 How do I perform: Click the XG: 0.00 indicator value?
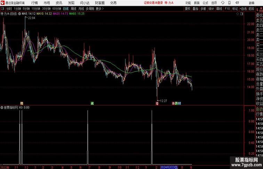pyautogui.click(x=24, y=108)
